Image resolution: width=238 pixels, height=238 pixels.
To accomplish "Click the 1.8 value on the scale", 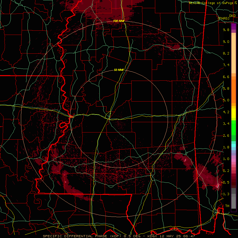I will 226,147.
